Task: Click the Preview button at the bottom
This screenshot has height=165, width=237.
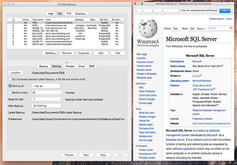Action: coord(69,155)
